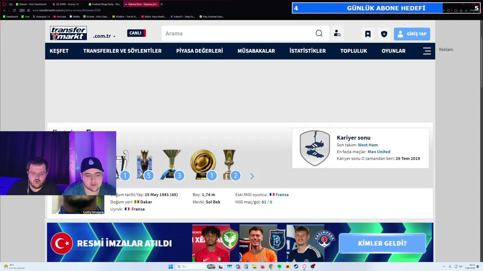Viewport: 483px width, 271px height.
Task: Click the gold cup trophy with badge 2
Action: pos(231,164)
